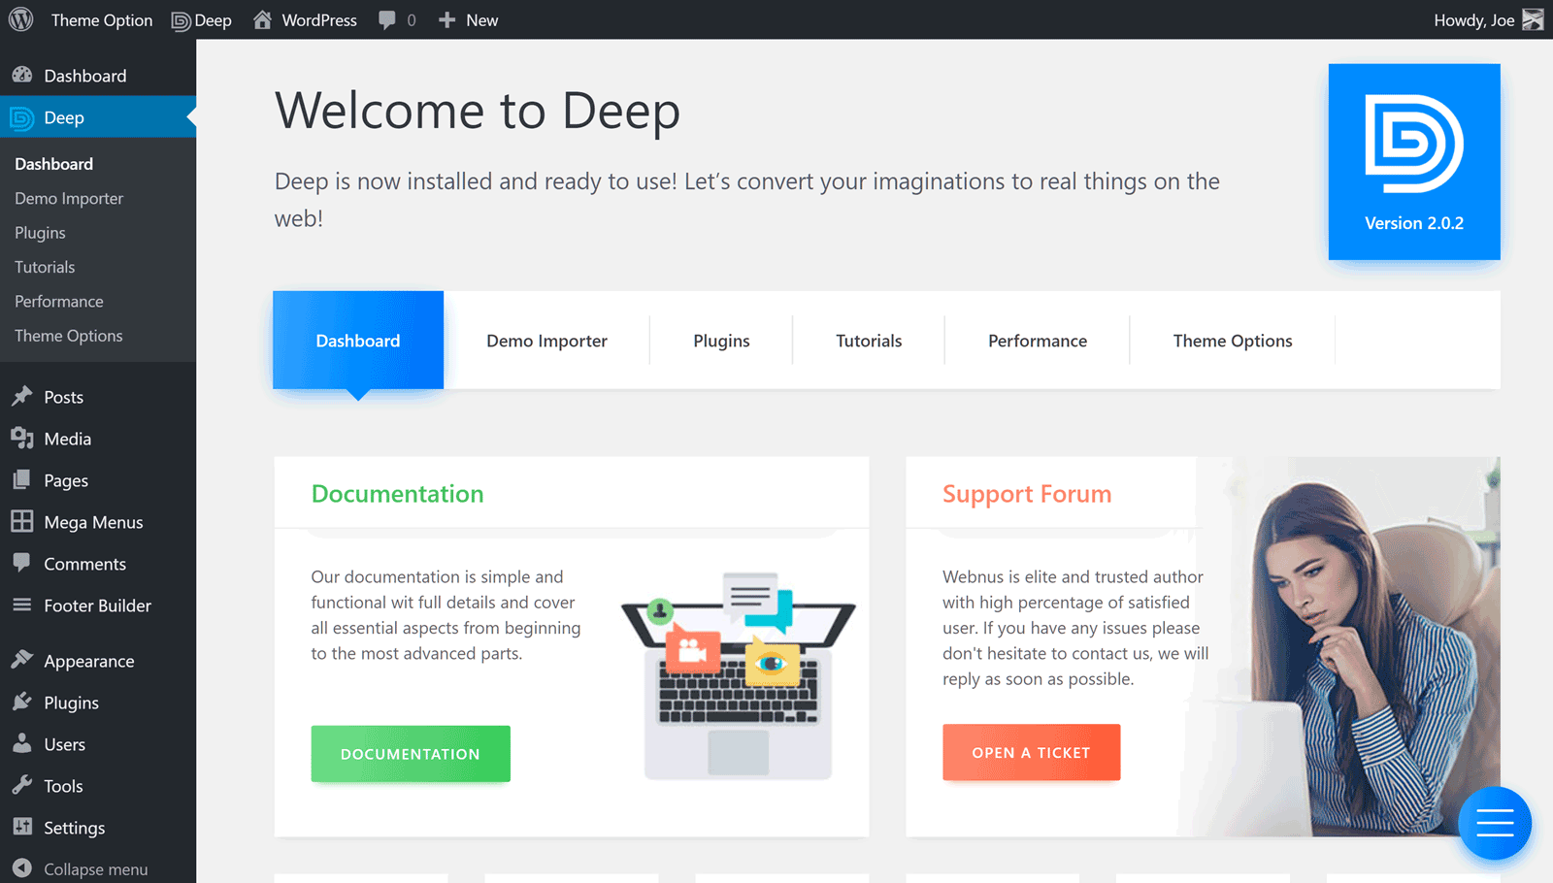The height and width of the screenshot is (883, 1553).
Task: Open the Deep logo icon in admin bar
Action: (181, 20)
